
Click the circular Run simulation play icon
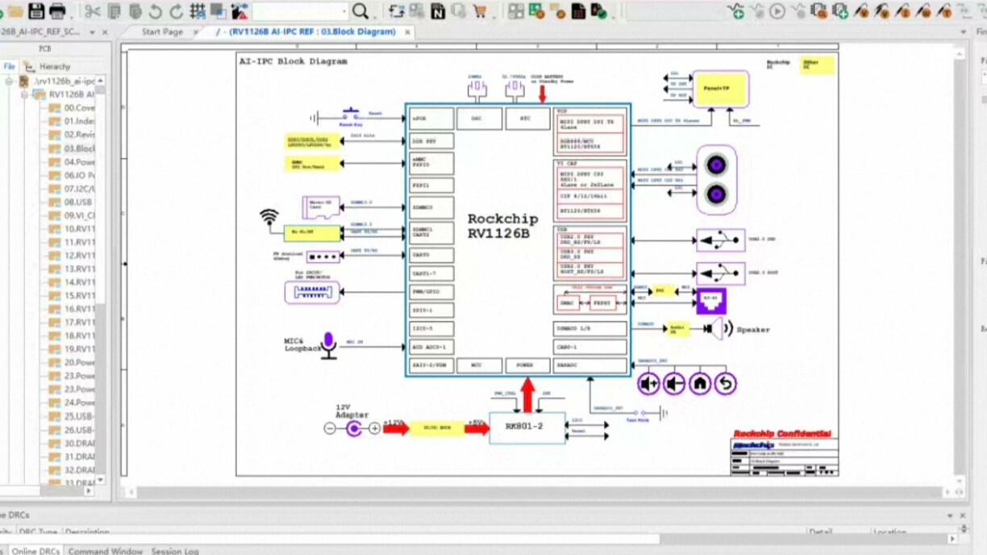pyautogui.click(x=777, y=11)
